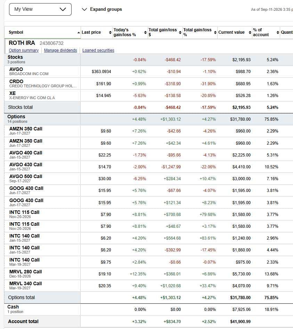Open the Manage dividends link

[x=60, y=50]
